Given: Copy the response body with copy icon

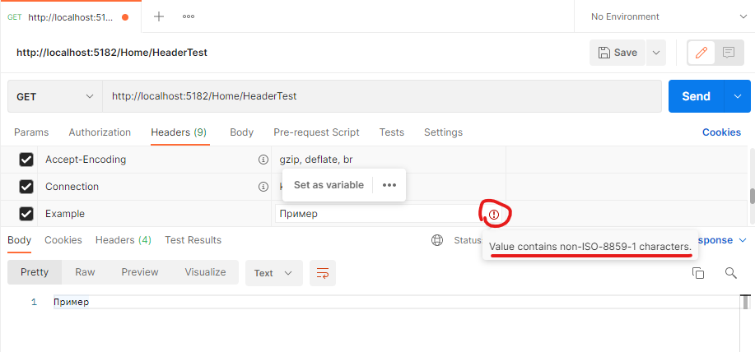Looking at the screenshot, I should 697,273.
